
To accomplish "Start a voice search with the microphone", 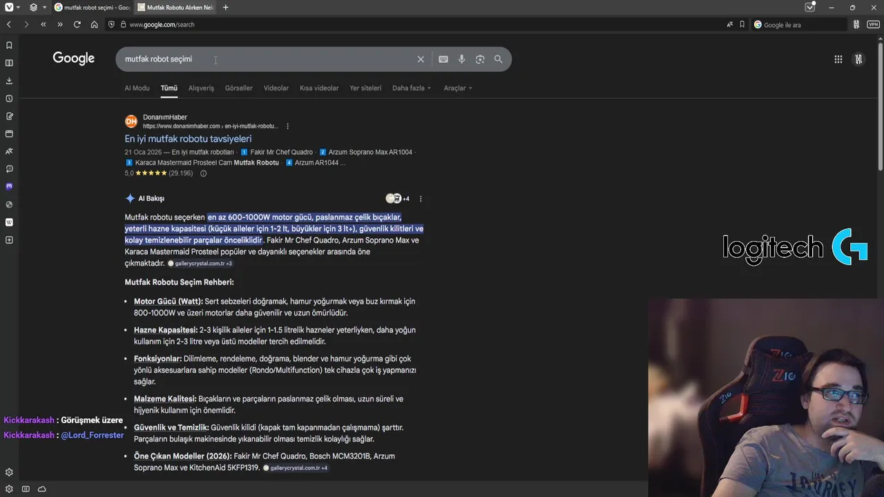I will tap(462, 59).
